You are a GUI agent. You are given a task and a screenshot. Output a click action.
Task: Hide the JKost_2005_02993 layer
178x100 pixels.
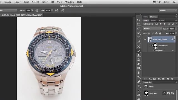pos(145,39)
